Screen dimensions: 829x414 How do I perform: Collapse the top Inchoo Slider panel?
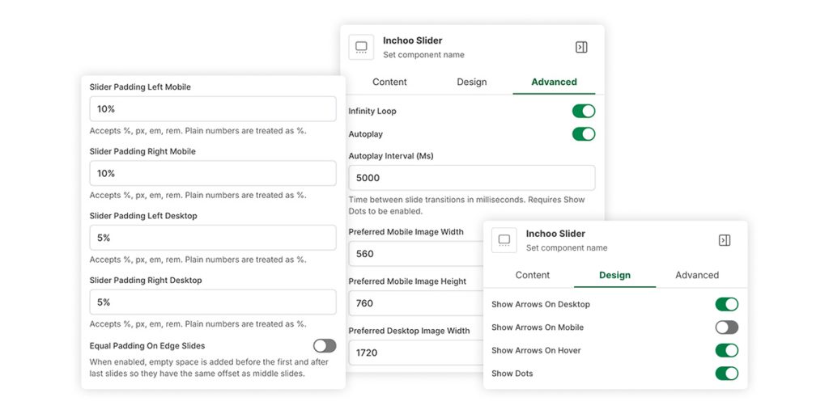point(581,47)
